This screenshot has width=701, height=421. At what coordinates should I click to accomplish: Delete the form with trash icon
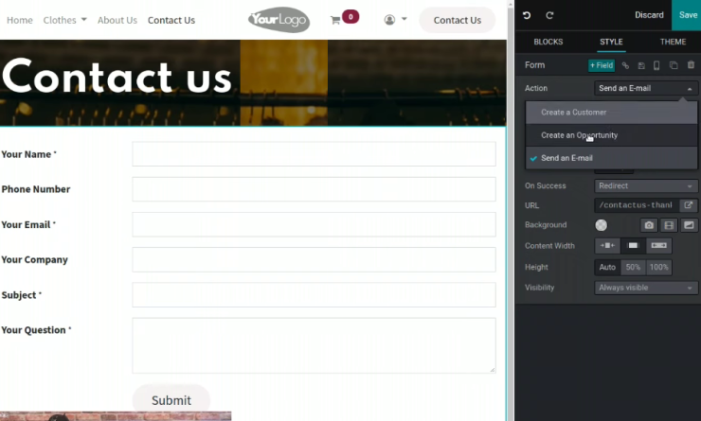(691, 64)
